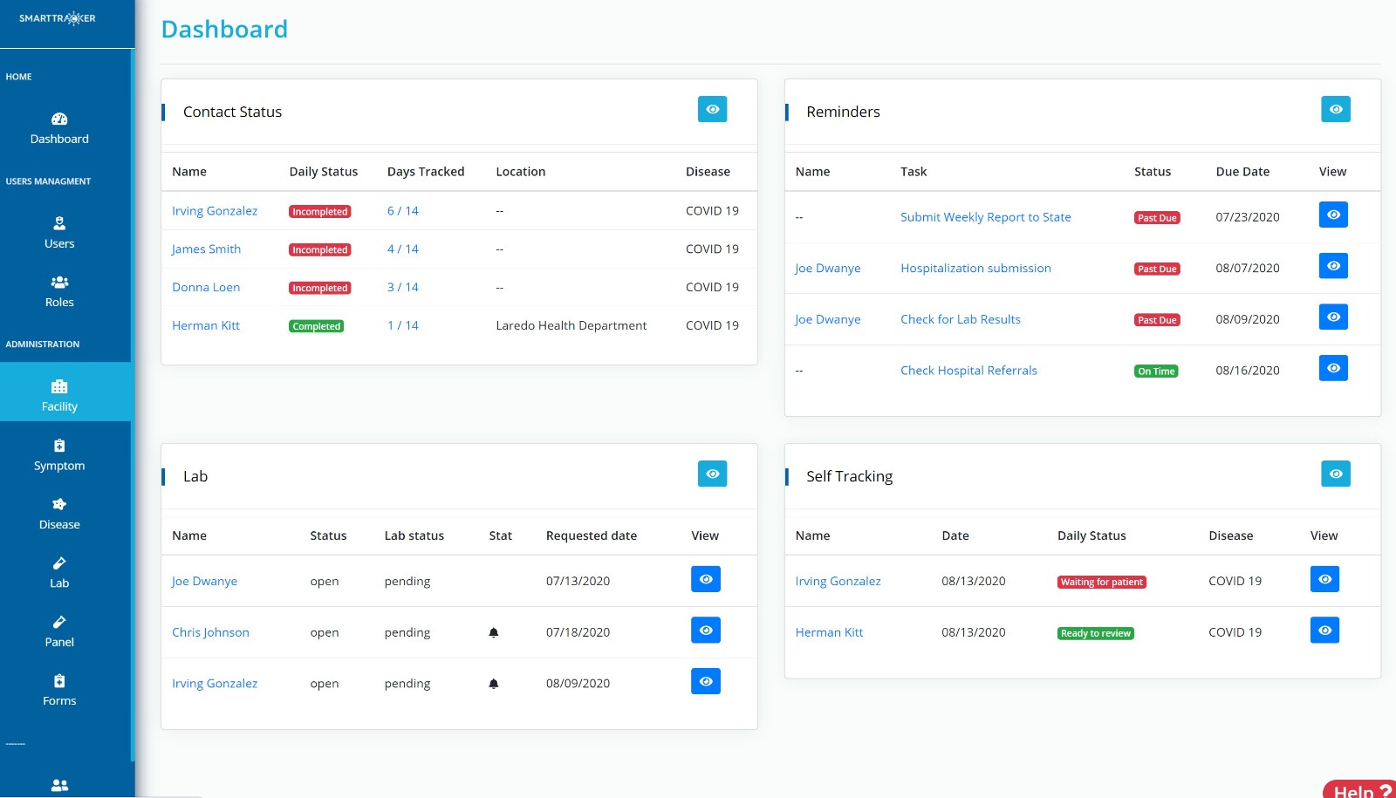Click the Facility building icon in sidebar
This screenshot has height=798, width=1396.
click(58, 386)
